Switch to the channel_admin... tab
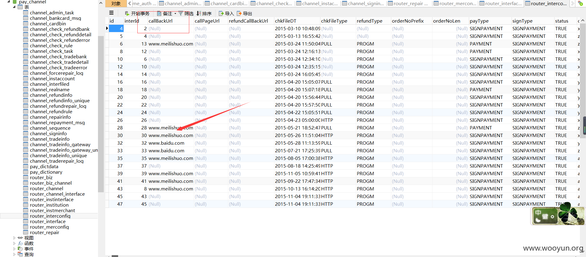This screenshot has width=586, height=257. pos(180,3)
